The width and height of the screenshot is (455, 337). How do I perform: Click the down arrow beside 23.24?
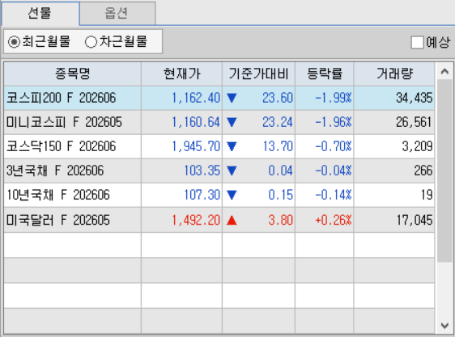(x=232, y=122)
